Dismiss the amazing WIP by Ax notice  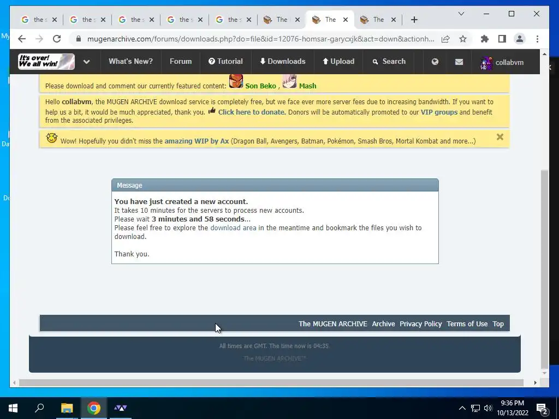tap(500, 137)
